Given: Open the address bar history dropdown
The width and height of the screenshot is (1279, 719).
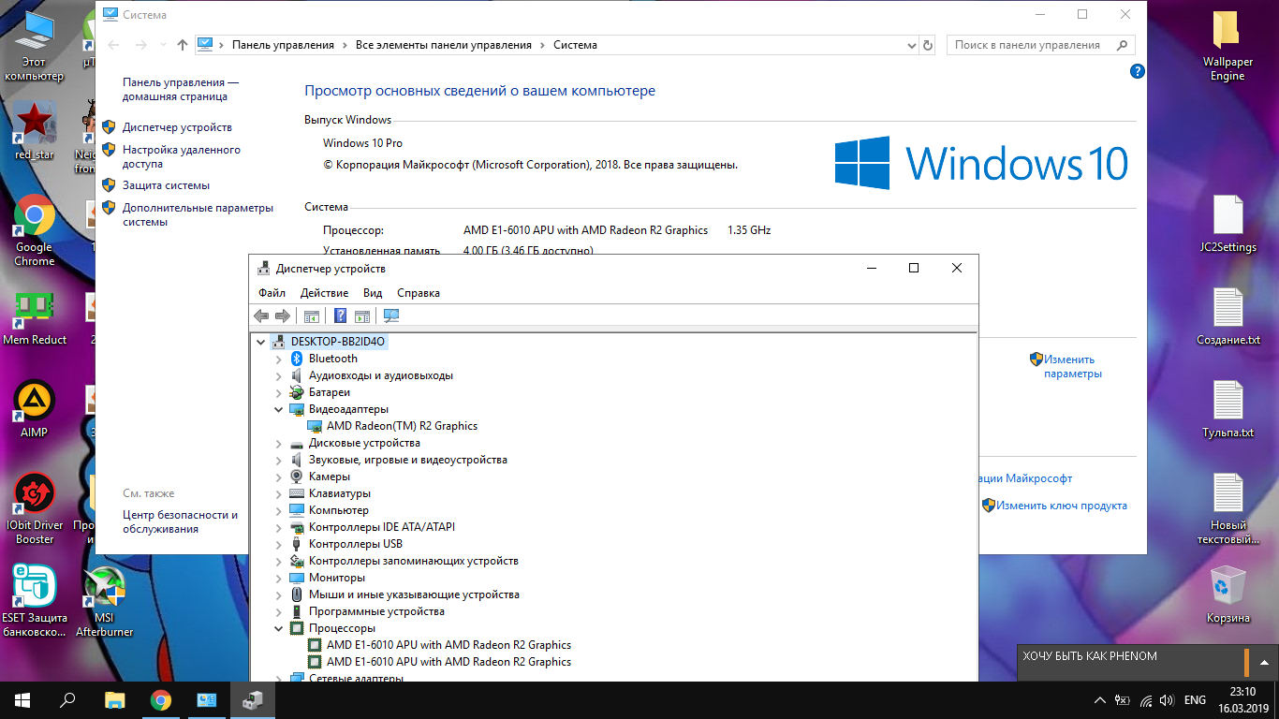Looking at the screenshot, I should pos(913,45).
